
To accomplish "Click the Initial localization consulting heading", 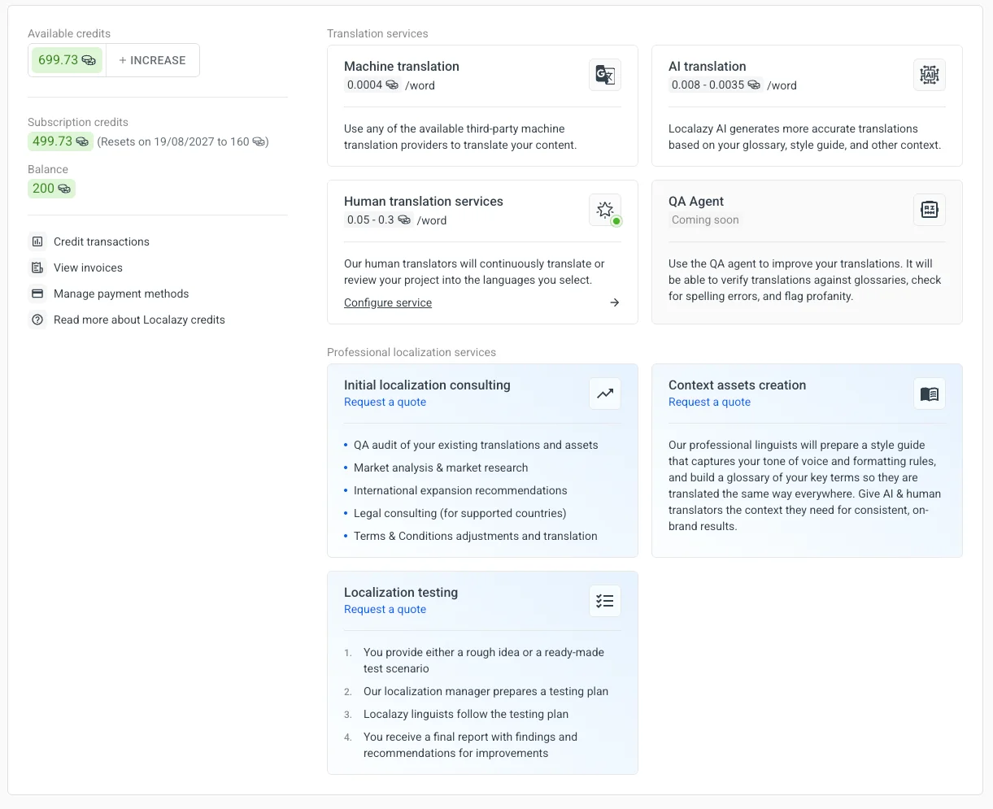I will coord(427,385).
